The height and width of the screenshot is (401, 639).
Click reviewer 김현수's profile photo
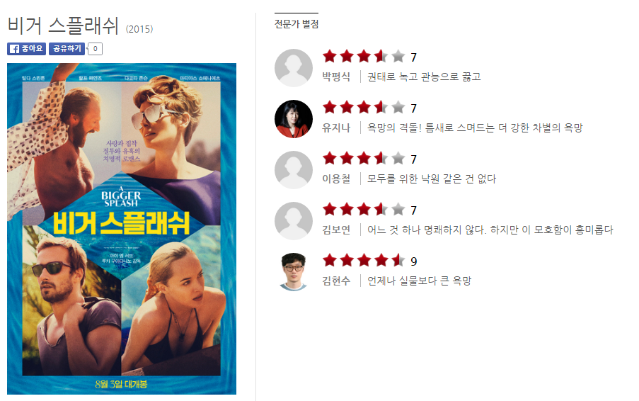point(294,271)
